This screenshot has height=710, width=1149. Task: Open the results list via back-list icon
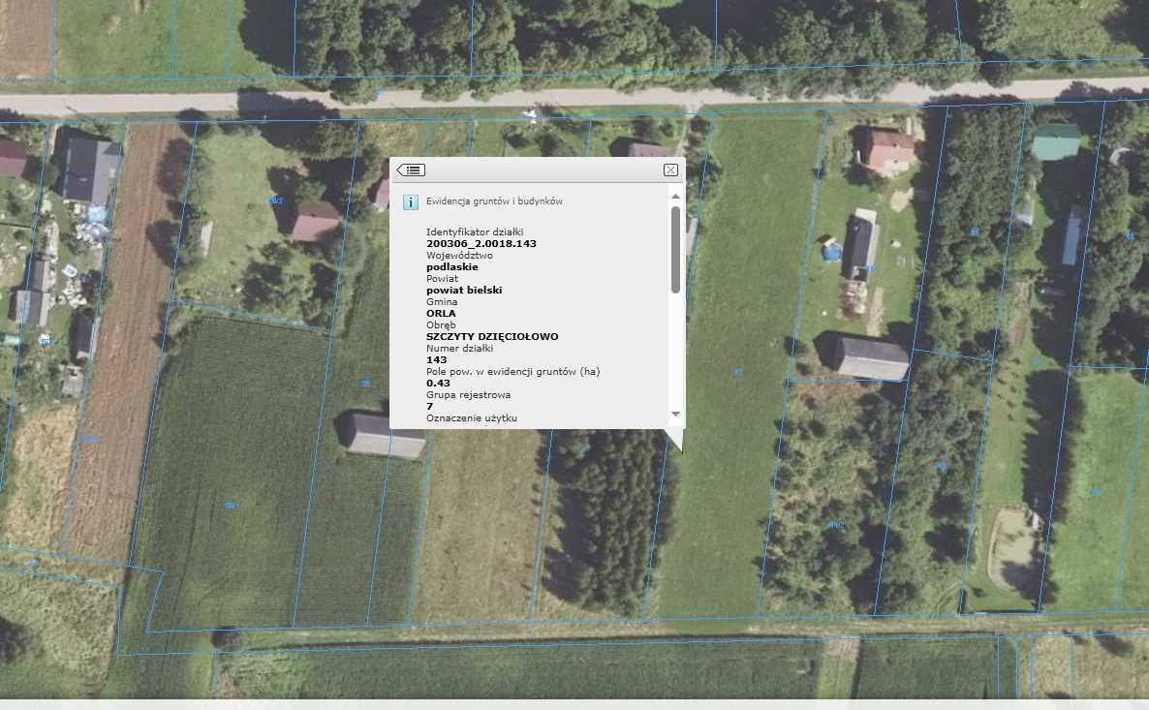tap(411, 170)
